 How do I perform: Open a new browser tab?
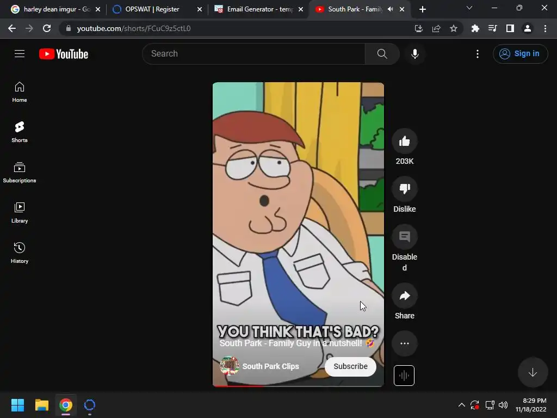(422, 9)
